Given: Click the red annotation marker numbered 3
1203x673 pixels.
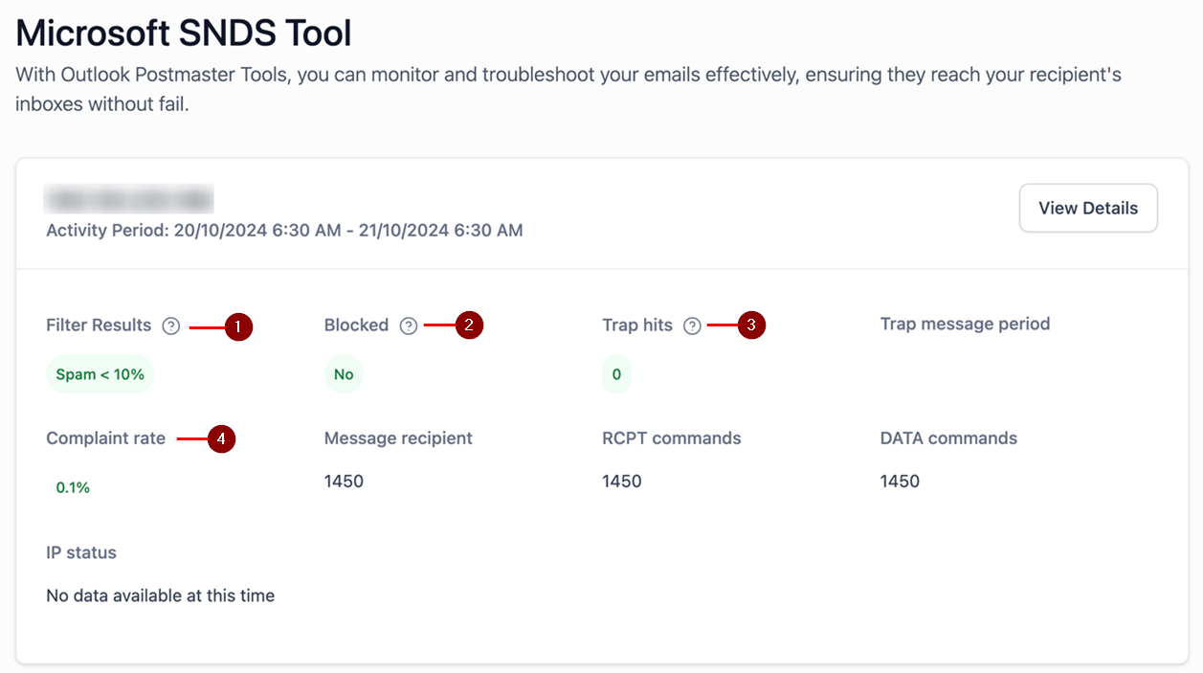Looking at the screenshot, I should pos(751,325).
